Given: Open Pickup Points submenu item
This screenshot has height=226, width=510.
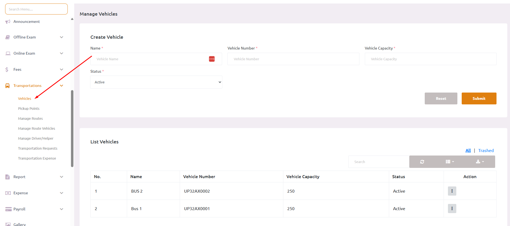Looking at the screenshot, I should [x=29, y=108].
